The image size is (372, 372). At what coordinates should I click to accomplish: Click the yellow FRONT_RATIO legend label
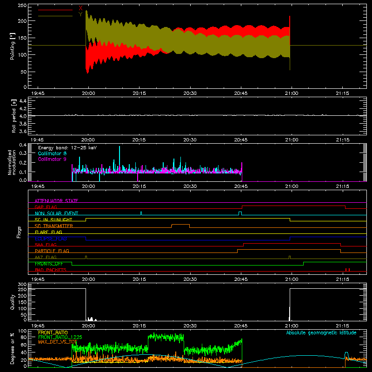click(53, 332)
